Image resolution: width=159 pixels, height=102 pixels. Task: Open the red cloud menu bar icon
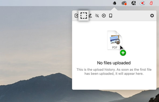point(142,3)
